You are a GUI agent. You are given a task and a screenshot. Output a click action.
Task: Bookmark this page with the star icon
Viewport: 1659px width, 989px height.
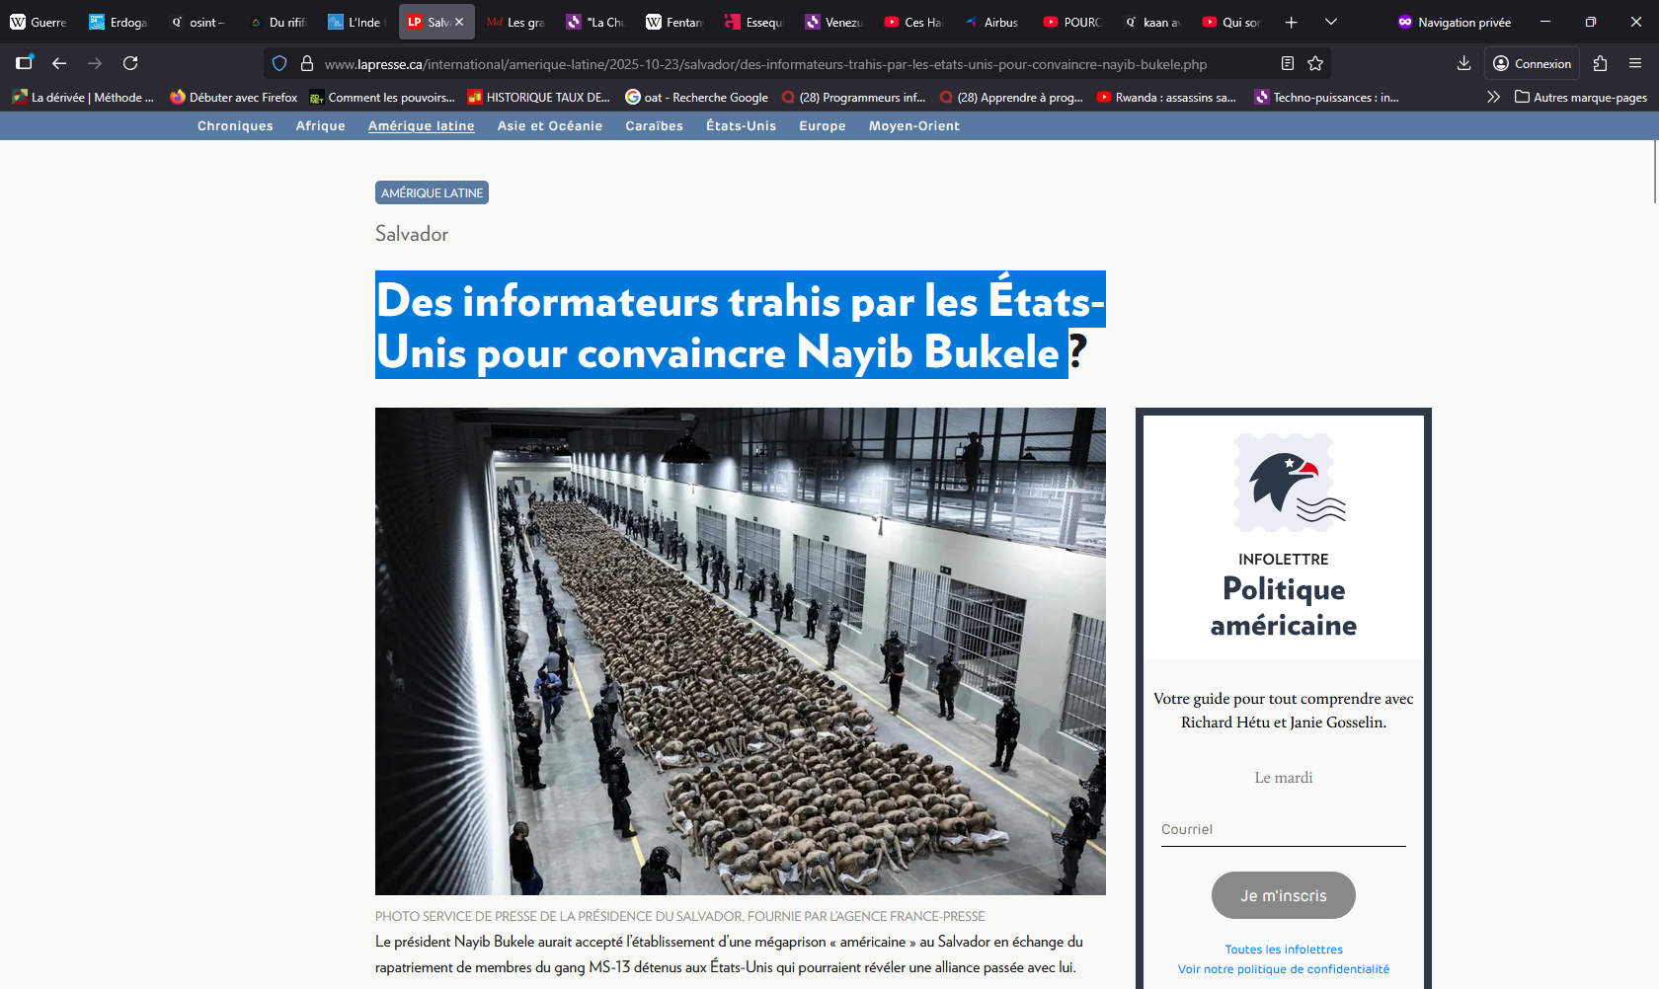[x=1315, y=63]
